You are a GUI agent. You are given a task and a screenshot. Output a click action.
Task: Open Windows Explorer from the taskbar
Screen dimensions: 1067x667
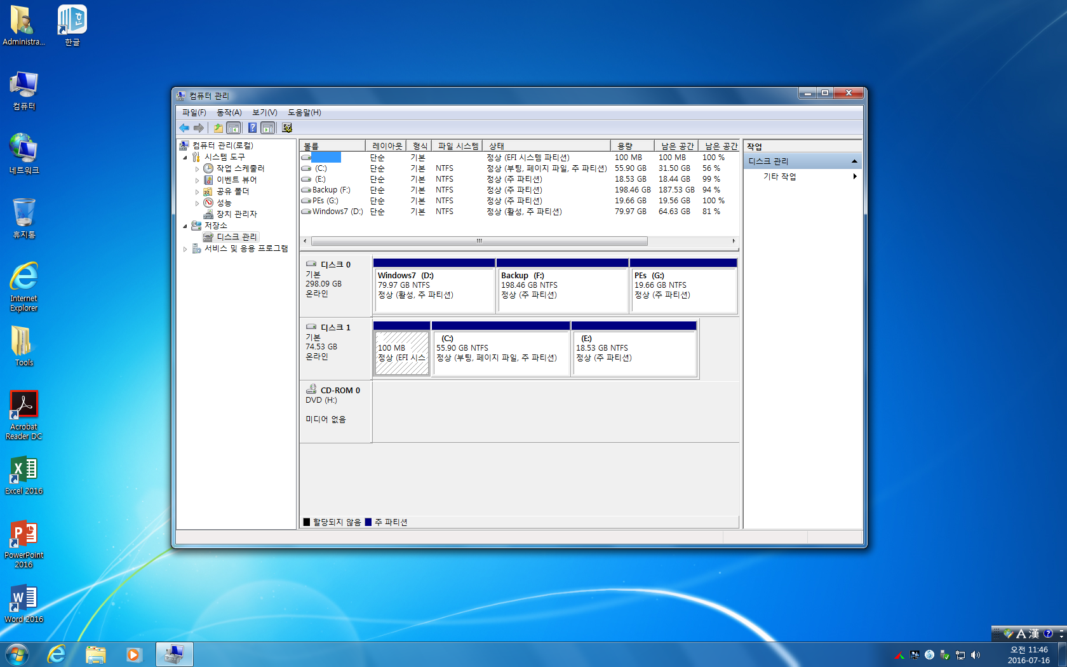pyautogui.click(x=96, y=654)
